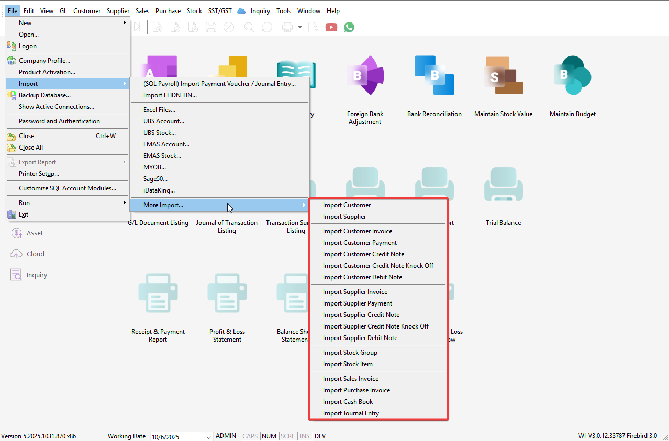This screenshot has width=669, height=441.
Task: Open Receipt & Payment Report
Action: (158, 309)
